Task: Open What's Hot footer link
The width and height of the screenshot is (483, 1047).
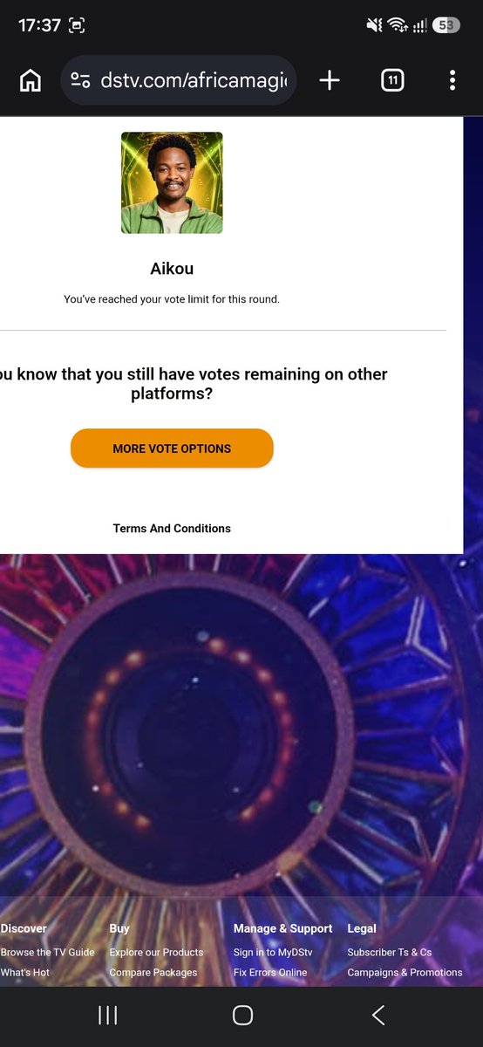Action: 25,972
